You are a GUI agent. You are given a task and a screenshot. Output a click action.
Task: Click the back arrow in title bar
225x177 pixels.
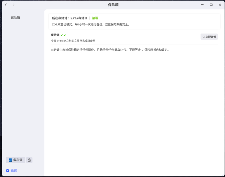(6, 5)
